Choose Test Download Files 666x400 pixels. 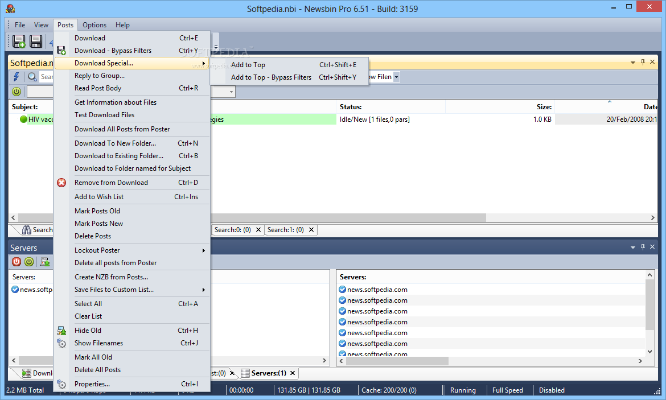133,115
